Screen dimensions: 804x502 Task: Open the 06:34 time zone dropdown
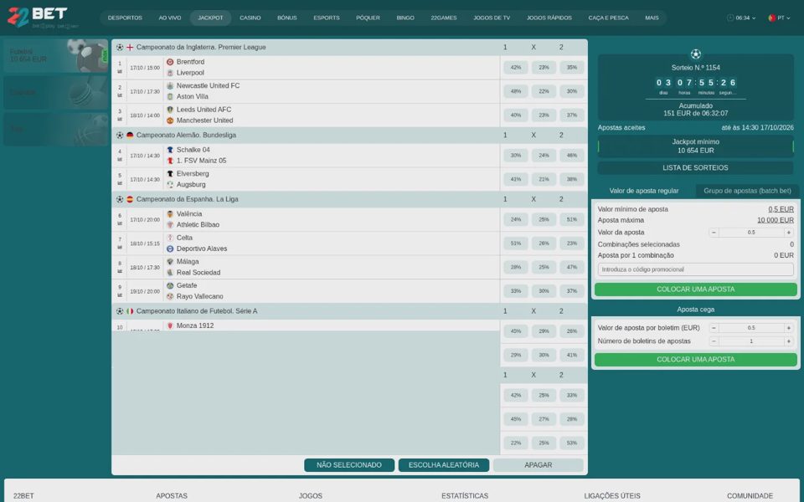(x=741, y=18)
